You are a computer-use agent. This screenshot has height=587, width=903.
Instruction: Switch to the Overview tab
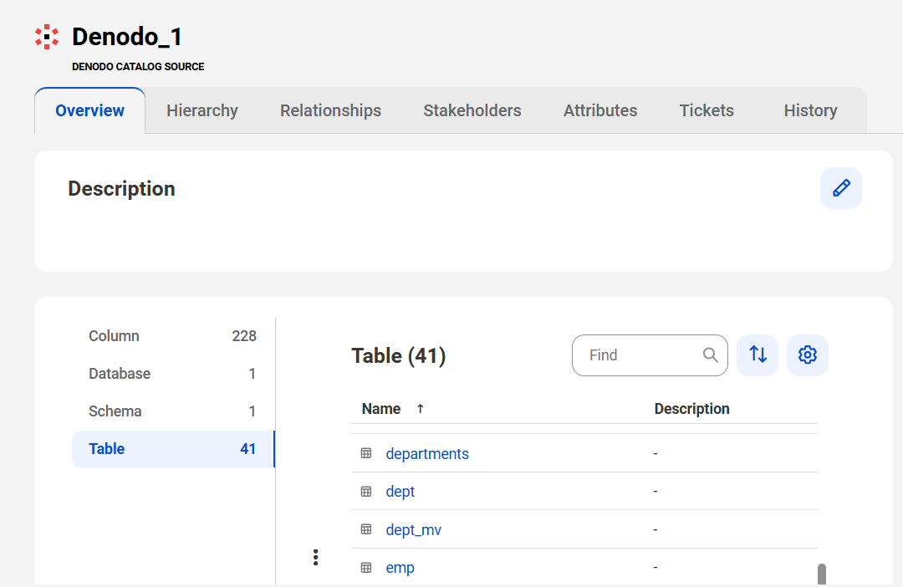point(89,110)
